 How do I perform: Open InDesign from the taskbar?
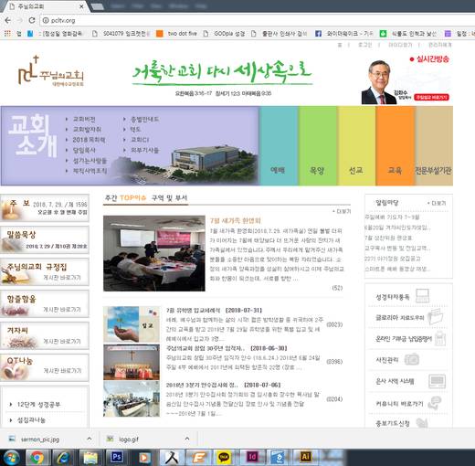coord(252,457)
